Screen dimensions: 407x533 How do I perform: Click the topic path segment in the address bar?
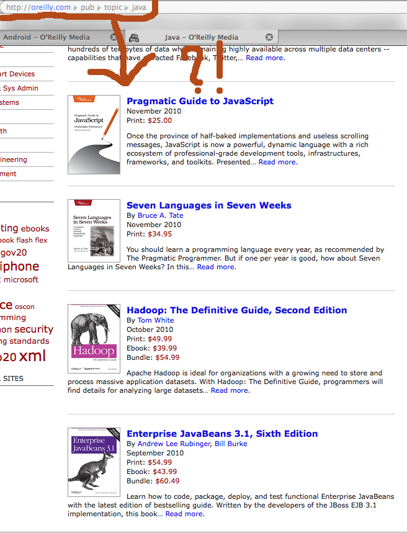tap(113, 7)
